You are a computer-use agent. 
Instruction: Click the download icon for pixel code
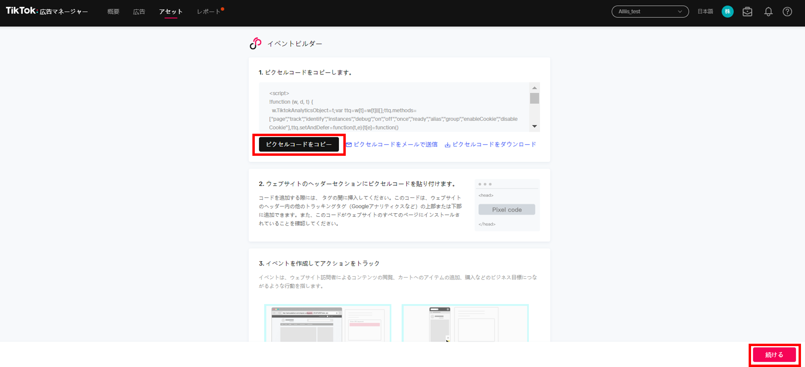pyautogui.click(x=447, y=145)
